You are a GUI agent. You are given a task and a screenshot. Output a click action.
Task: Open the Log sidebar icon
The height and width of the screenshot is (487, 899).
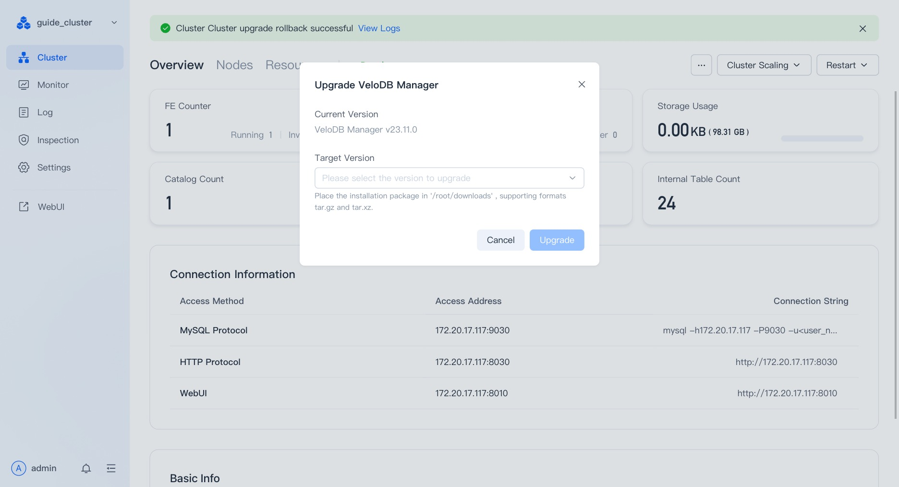pyautogui.click(x=24, y=112)
